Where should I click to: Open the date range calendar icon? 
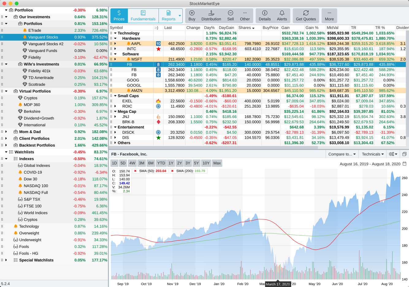pyautogui.click(x=404, y=164)
